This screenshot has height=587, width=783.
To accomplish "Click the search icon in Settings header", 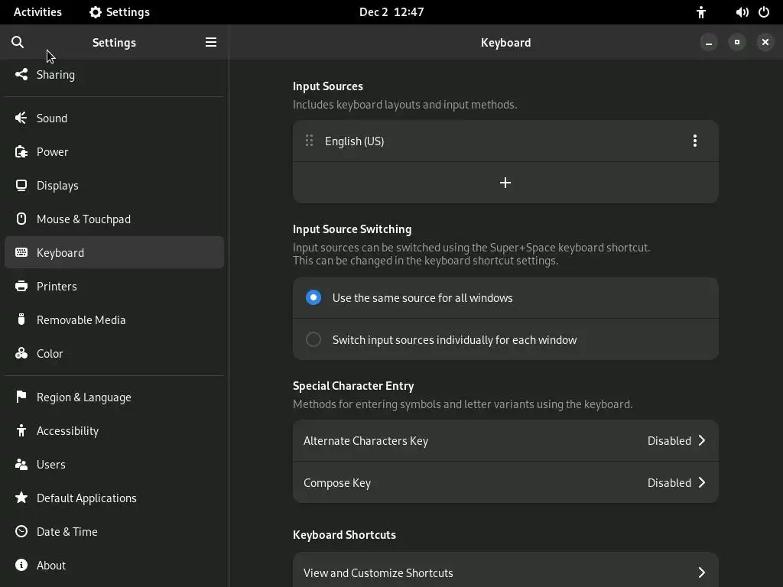I will [18, 42].
